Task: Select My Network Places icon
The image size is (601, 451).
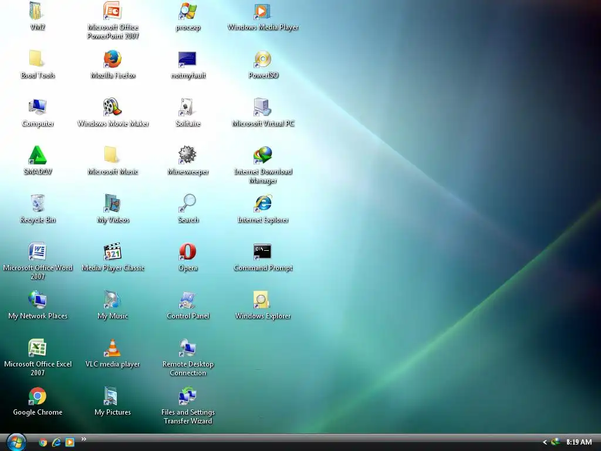Action: click(37, 299)
